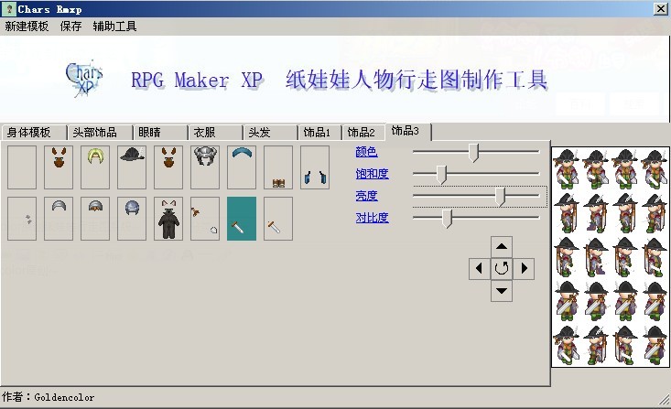The height and width of the screenshot is (409, 671).
Task: Click the right arrow direction button
Action: (524, 269)
